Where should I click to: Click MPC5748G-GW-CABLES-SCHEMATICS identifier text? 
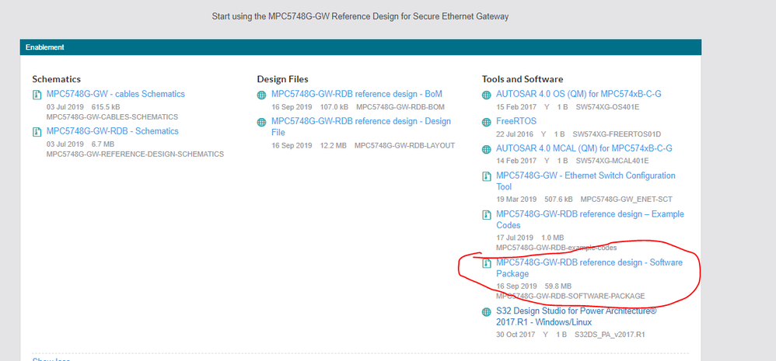coord(112,117)
